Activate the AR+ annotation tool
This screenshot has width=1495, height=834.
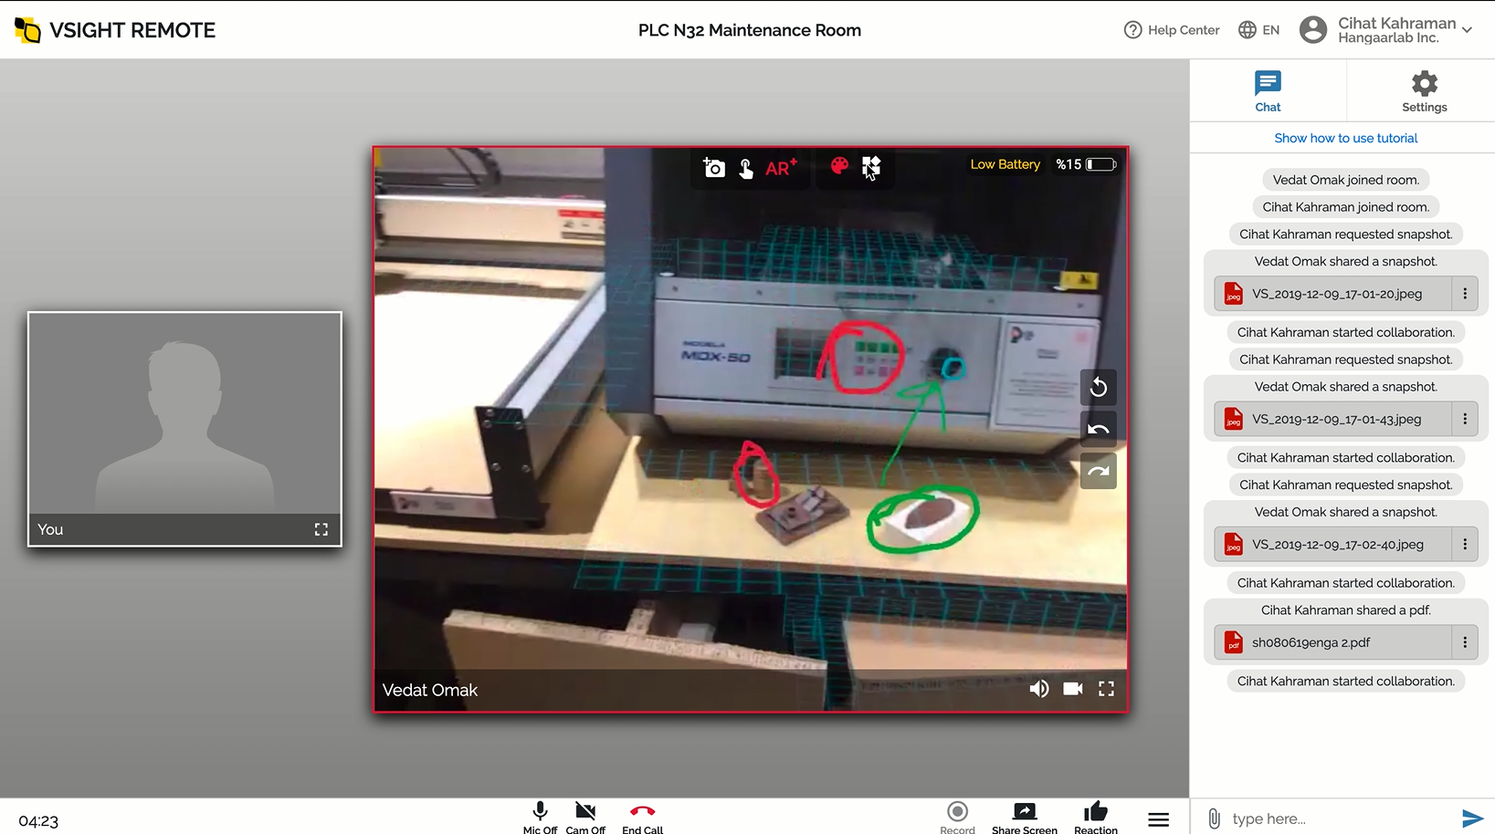pos(780,168)
